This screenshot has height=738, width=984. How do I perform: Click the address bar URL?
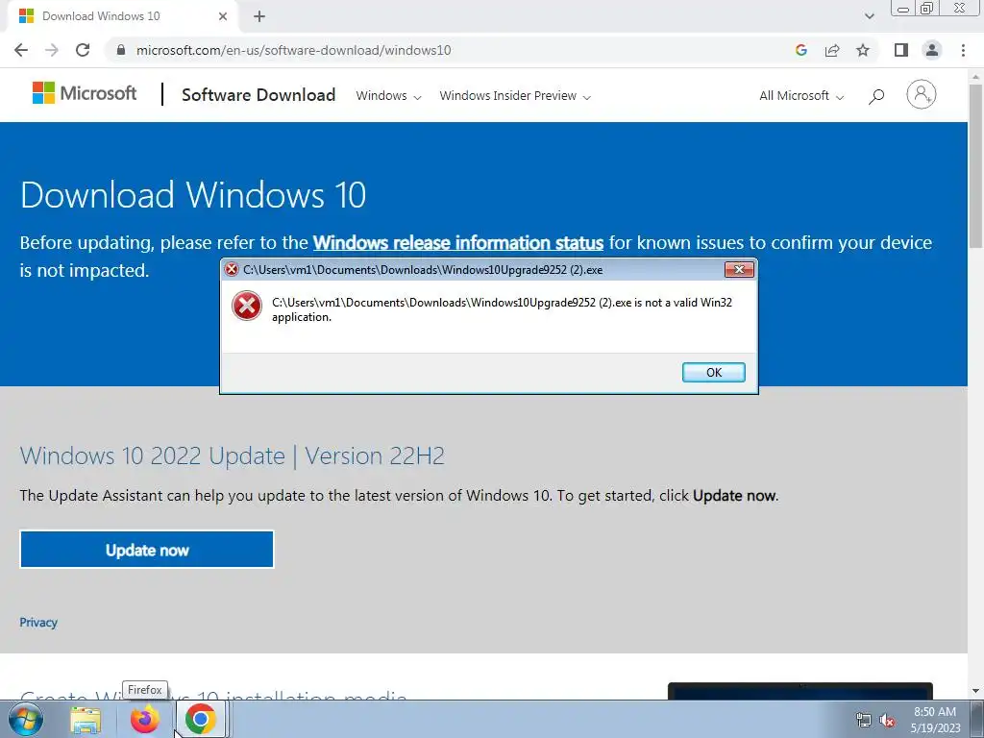click(293, 50)
